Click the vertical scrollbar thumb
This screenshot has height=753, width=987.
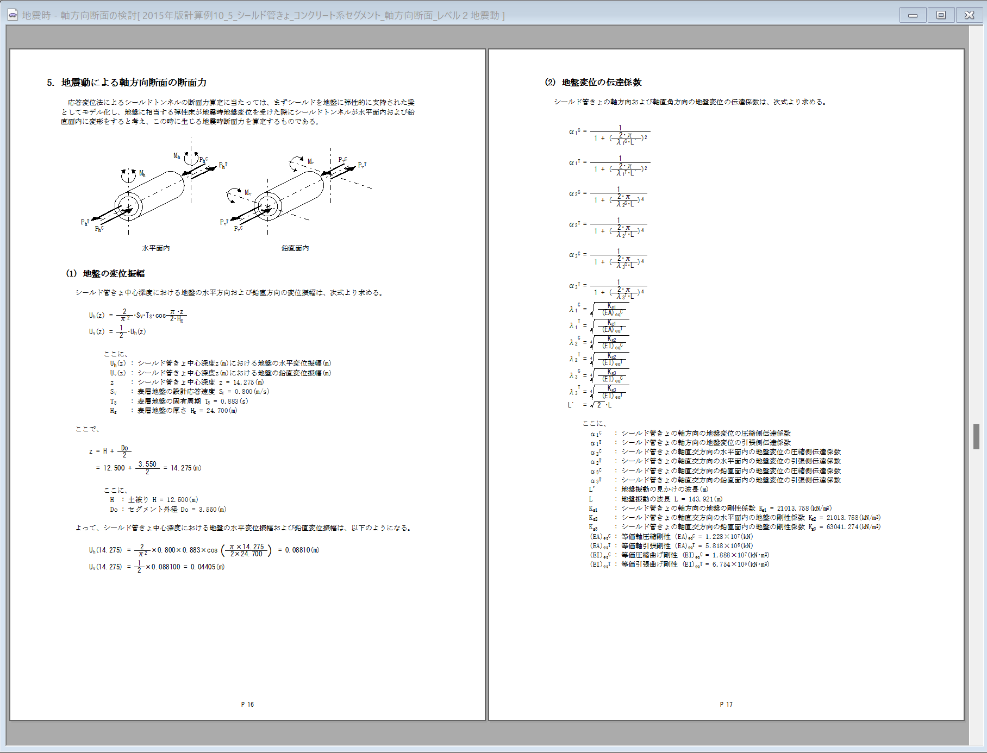(976, 436)
